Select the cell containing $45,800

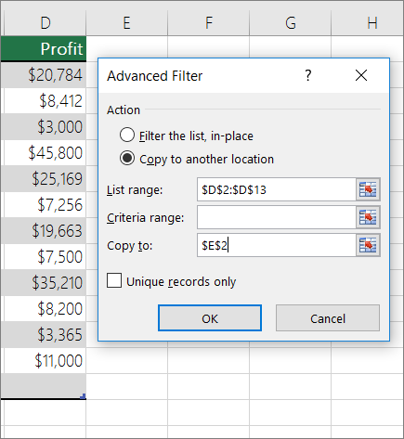coord(44,152)
